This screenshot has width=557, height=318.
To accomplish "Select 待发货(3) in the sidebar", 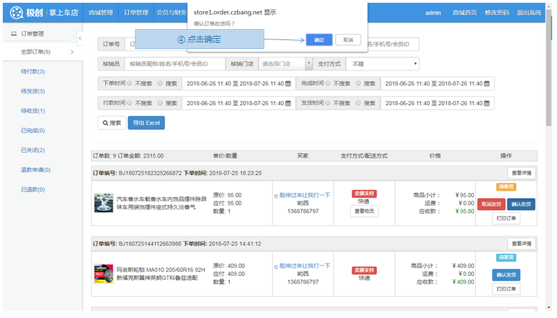I will [x=33, y=91].
